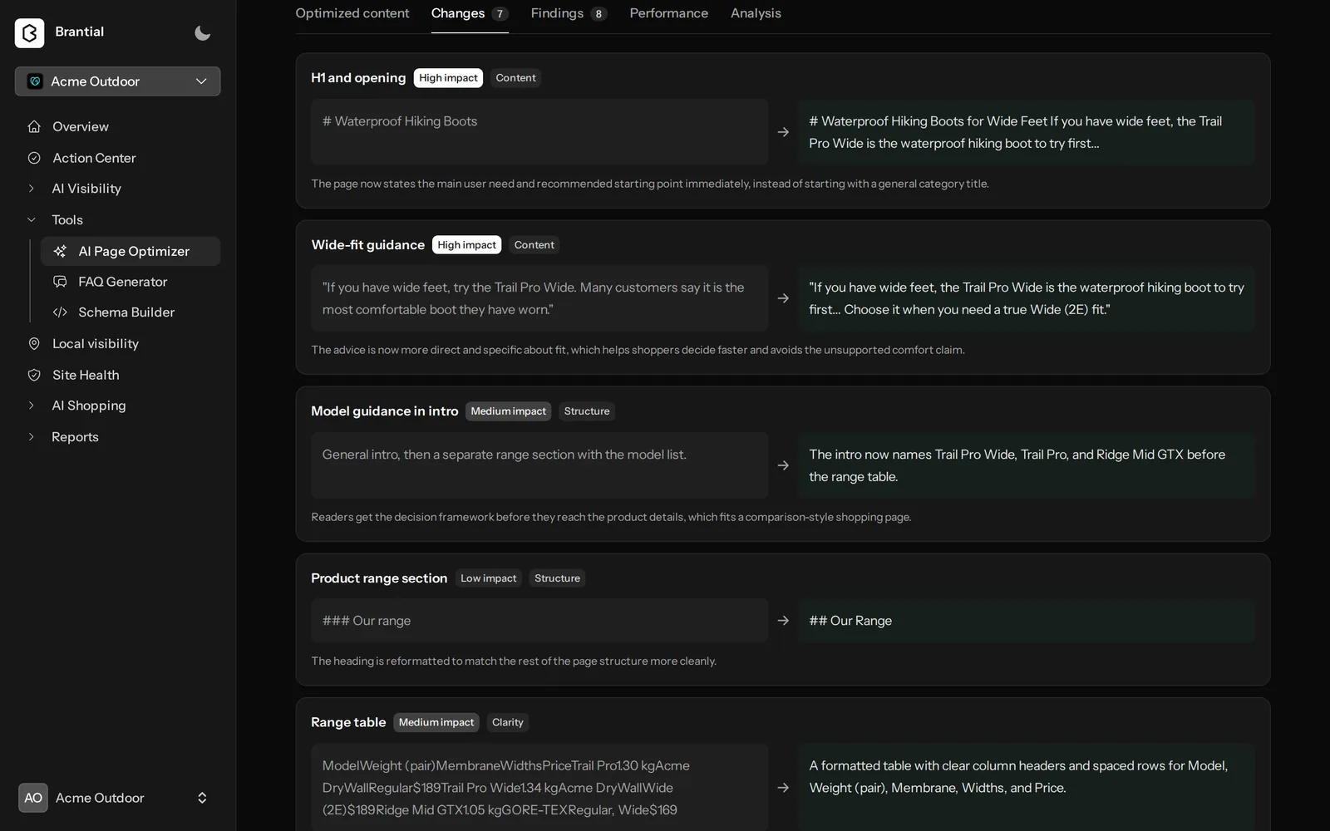Open the Acme Outdoor workspace dropdown
This screenshot has height=831, width=1330.
(117, 81)
